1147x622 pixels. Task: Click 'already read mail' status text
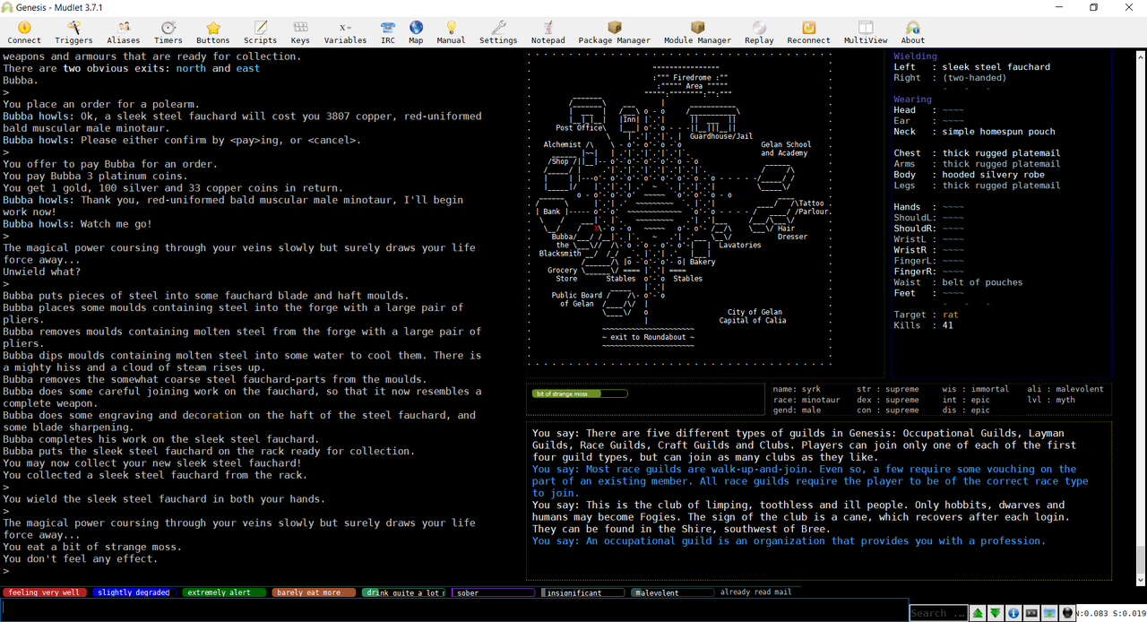coord(755,592)
